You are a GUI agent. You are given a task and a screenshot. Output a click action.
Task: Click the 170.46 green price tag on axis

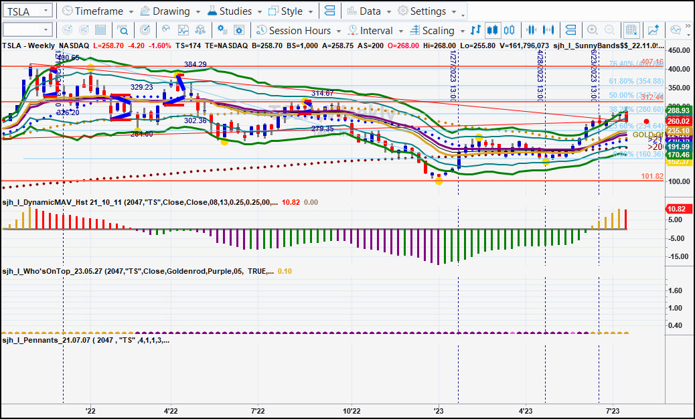pos(678,155)
